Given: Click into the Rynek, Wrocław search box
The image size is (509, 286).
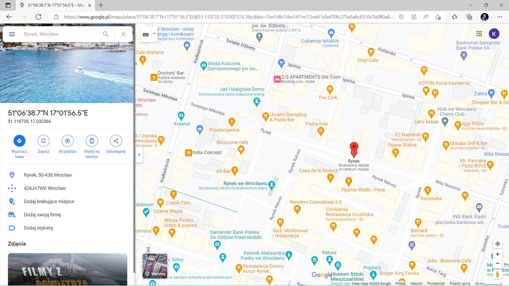Looking at the screenshot, I should [x=60, y=34].
